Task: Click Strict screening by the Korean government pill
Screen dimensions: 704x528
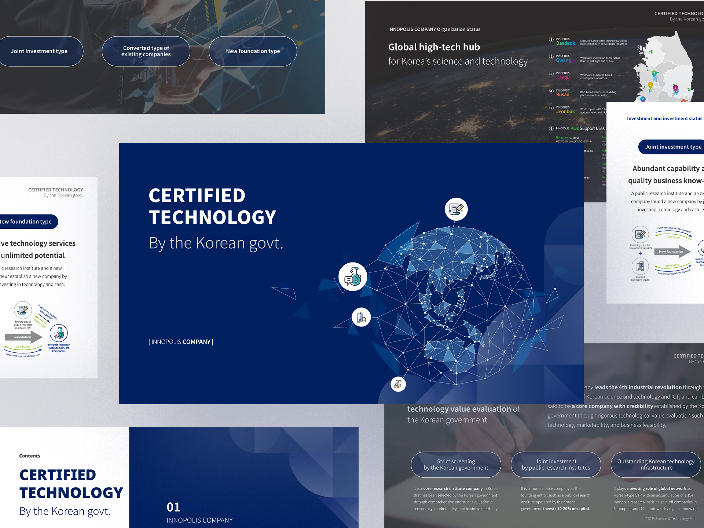Action: pos(456,465)
